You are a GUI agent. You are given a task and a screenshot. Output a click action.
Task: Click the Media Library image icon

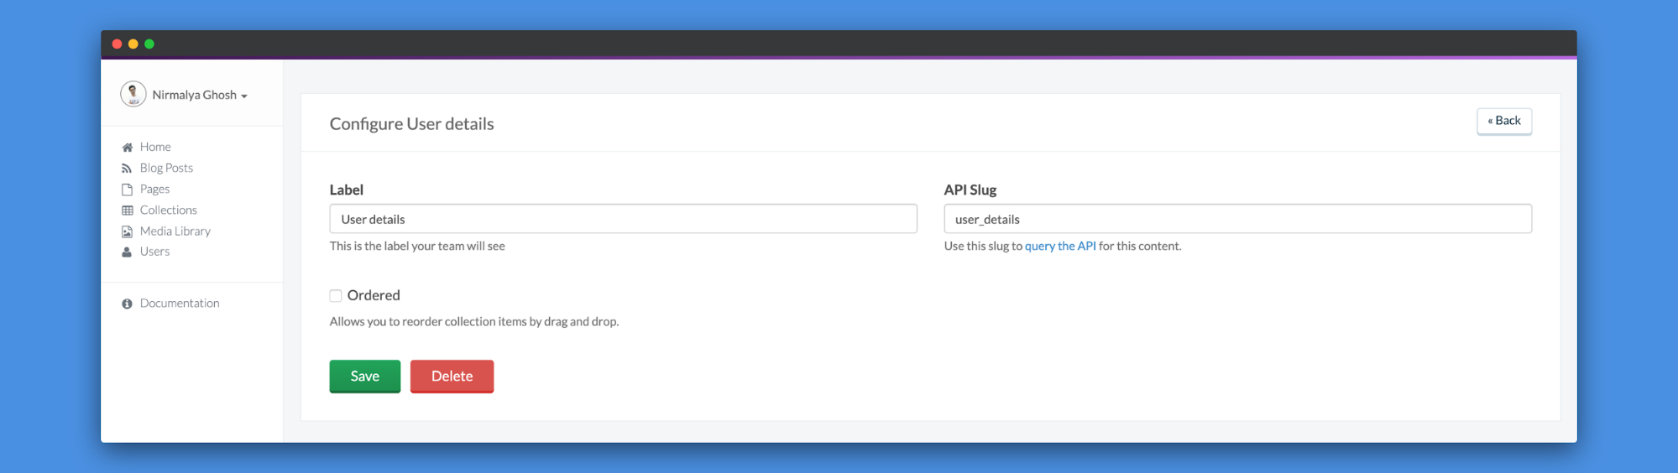click(x=127, y=231)
